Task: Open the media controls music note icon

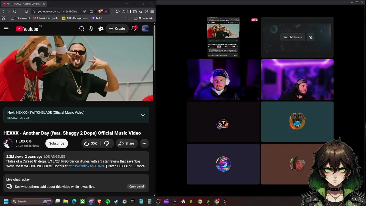Action: click(x=124, y=11)
